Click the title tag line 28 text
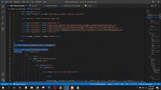 [41, 36]
